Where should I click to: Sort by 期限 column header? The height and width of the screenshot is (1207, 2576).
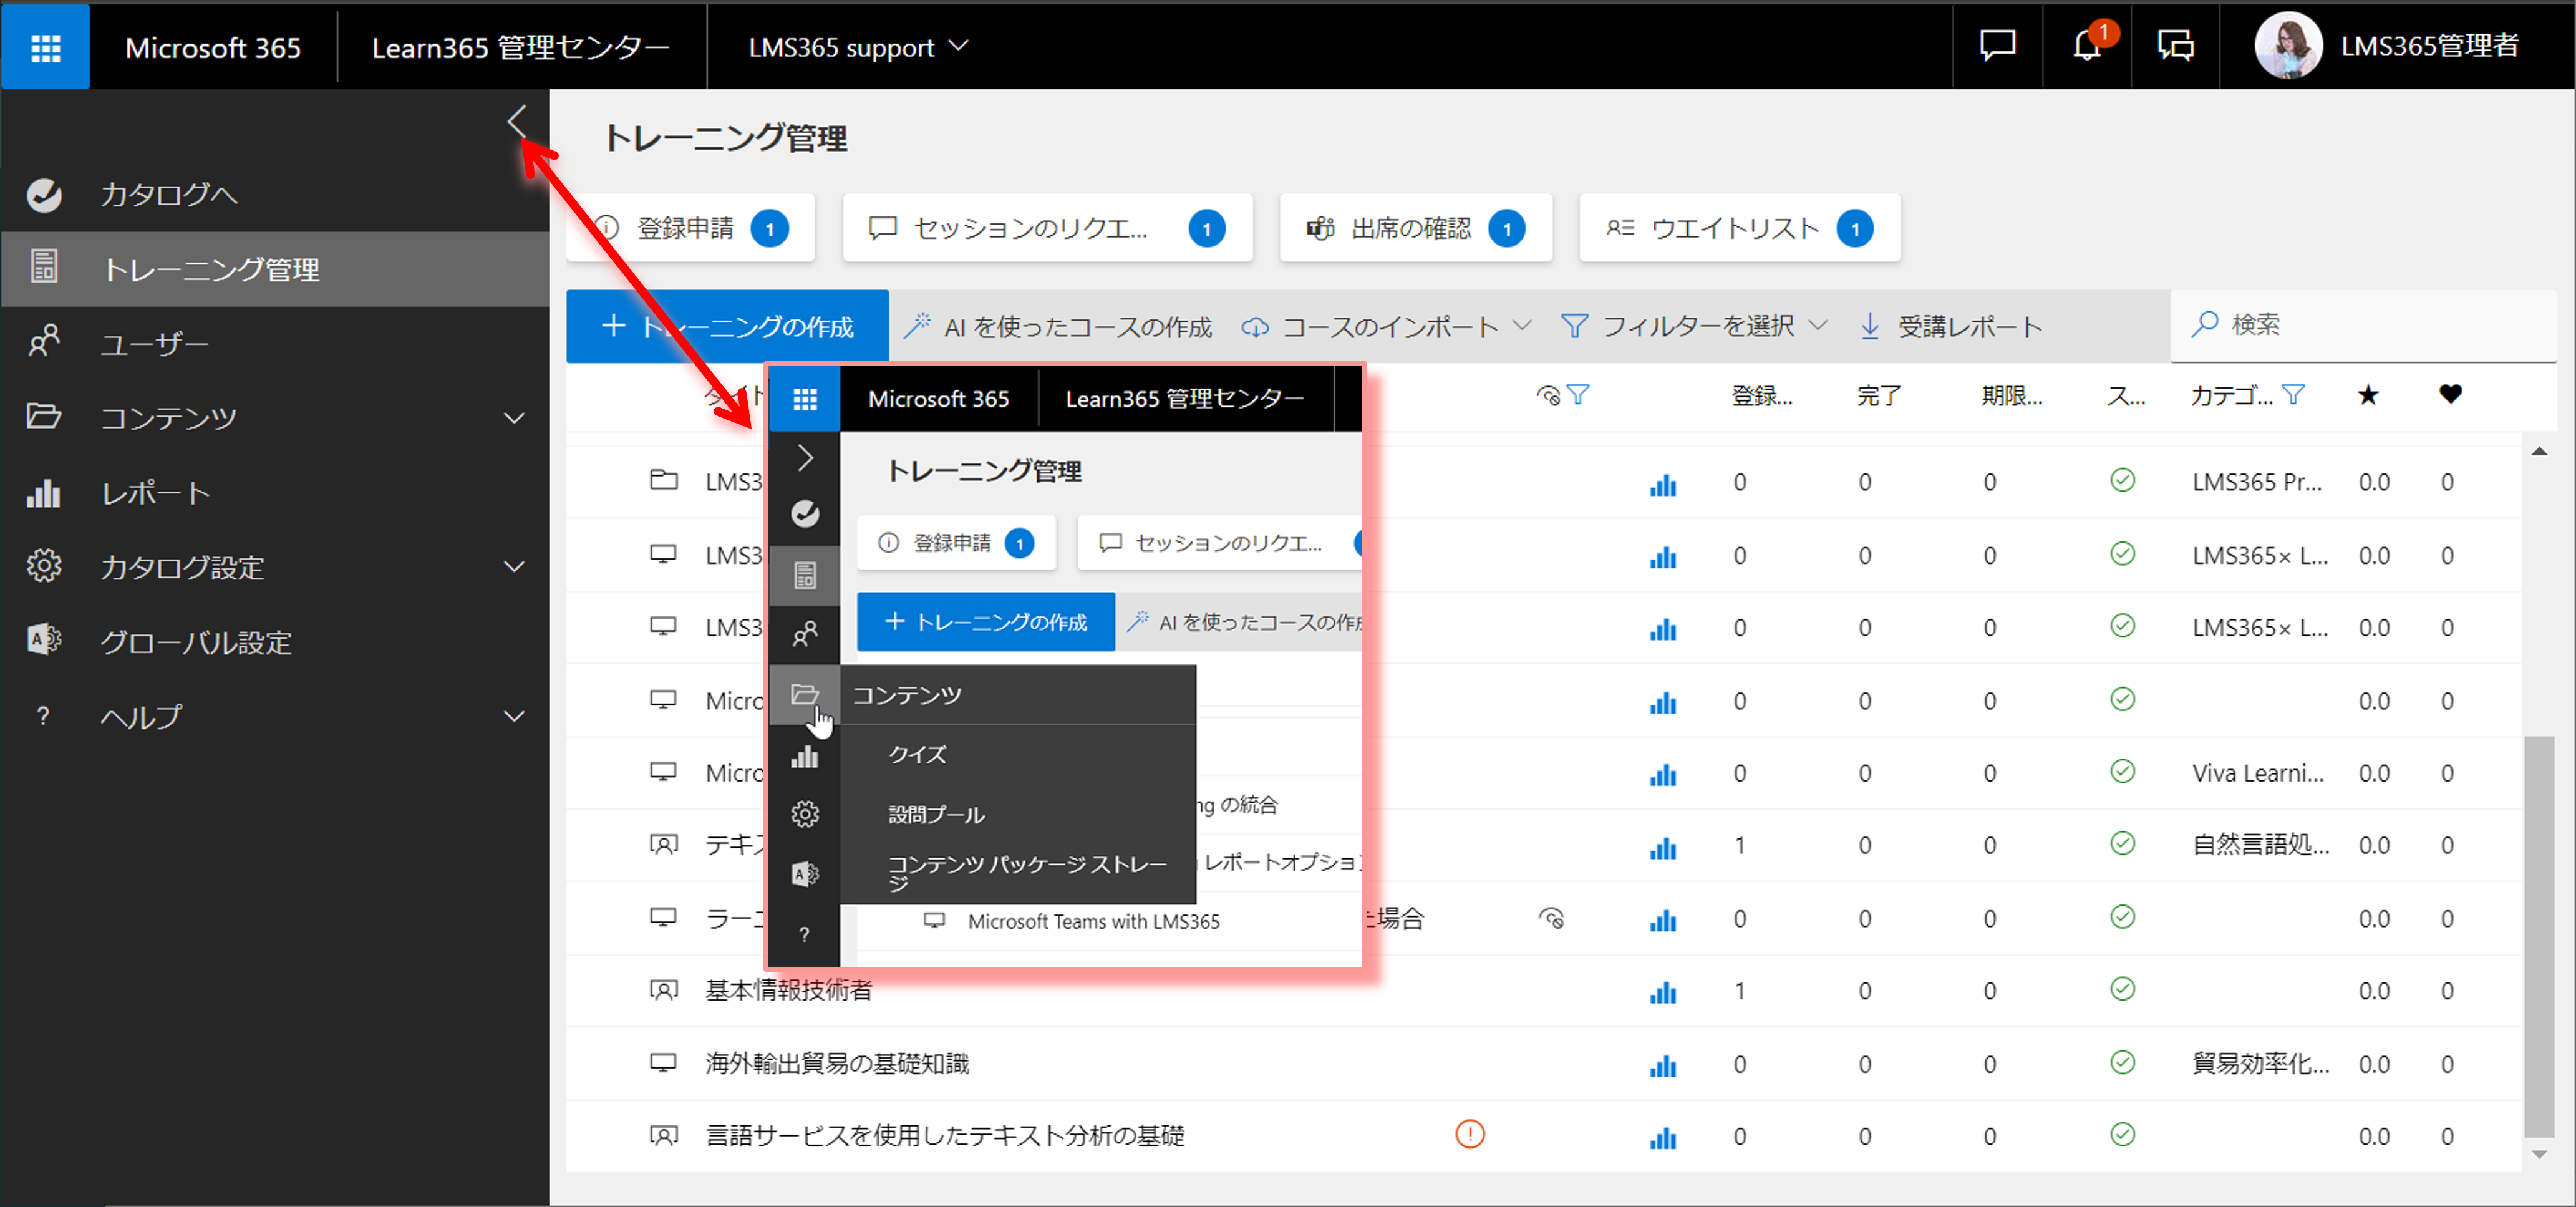click(x=2012, y=396)
